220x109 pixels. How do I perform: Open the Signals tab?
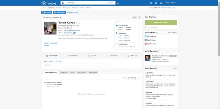[x=59, y=8]
